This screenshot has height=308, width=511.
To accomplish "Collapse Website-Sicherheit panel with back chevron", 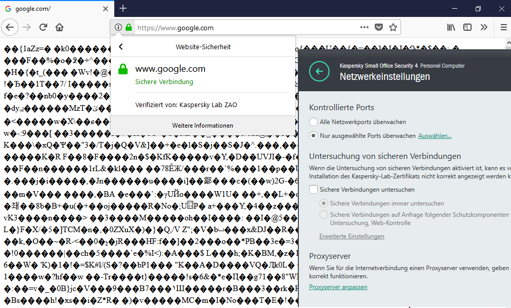I will click(121, 47).
